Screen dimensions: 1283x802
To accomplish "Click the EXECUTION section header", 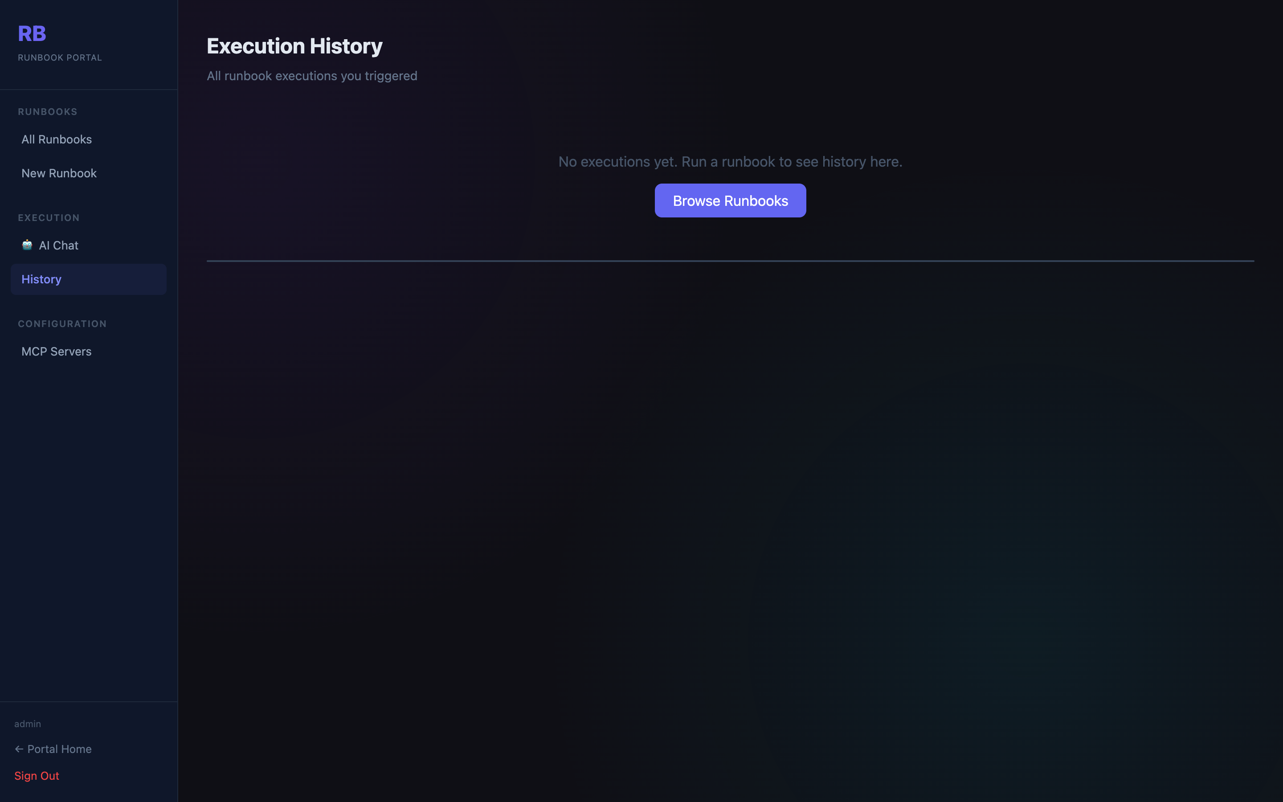I will pos(49,217).
